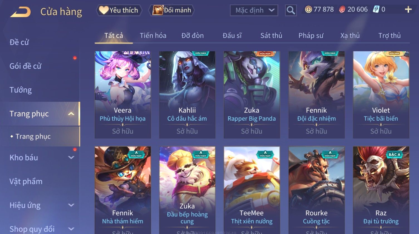Select Violet Tiệc bãi biển skin
Image resolution: width=419 pixels, height=234 pixels.
click(x=381, y=94)
